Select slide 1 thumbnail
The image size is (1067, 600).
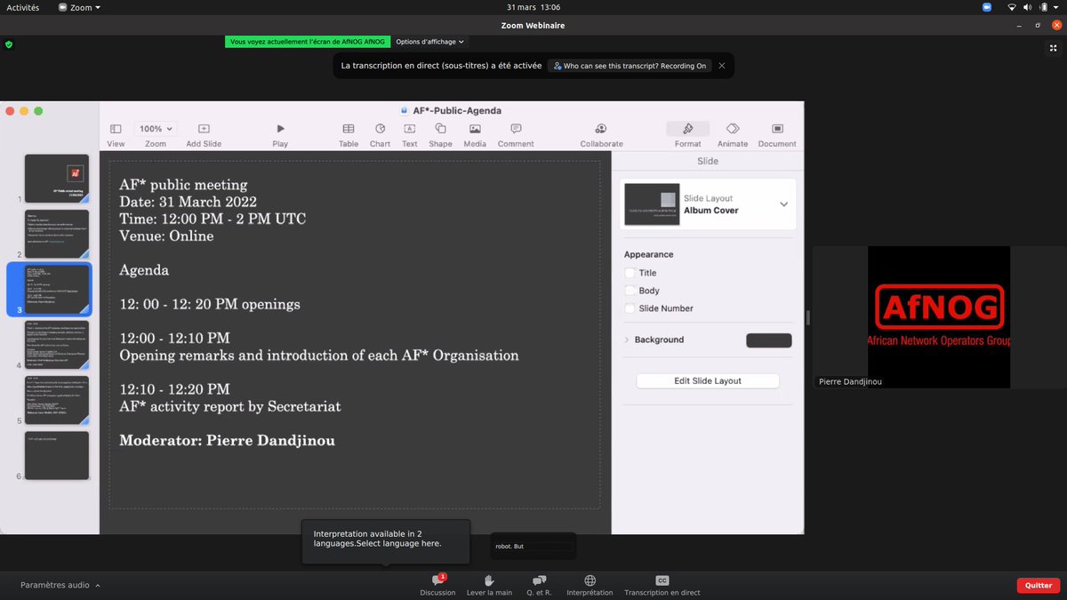click(57, 178)
